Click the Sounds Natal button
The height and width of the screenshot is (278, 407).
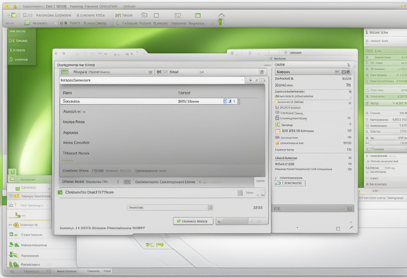click(x=193, y=221)
